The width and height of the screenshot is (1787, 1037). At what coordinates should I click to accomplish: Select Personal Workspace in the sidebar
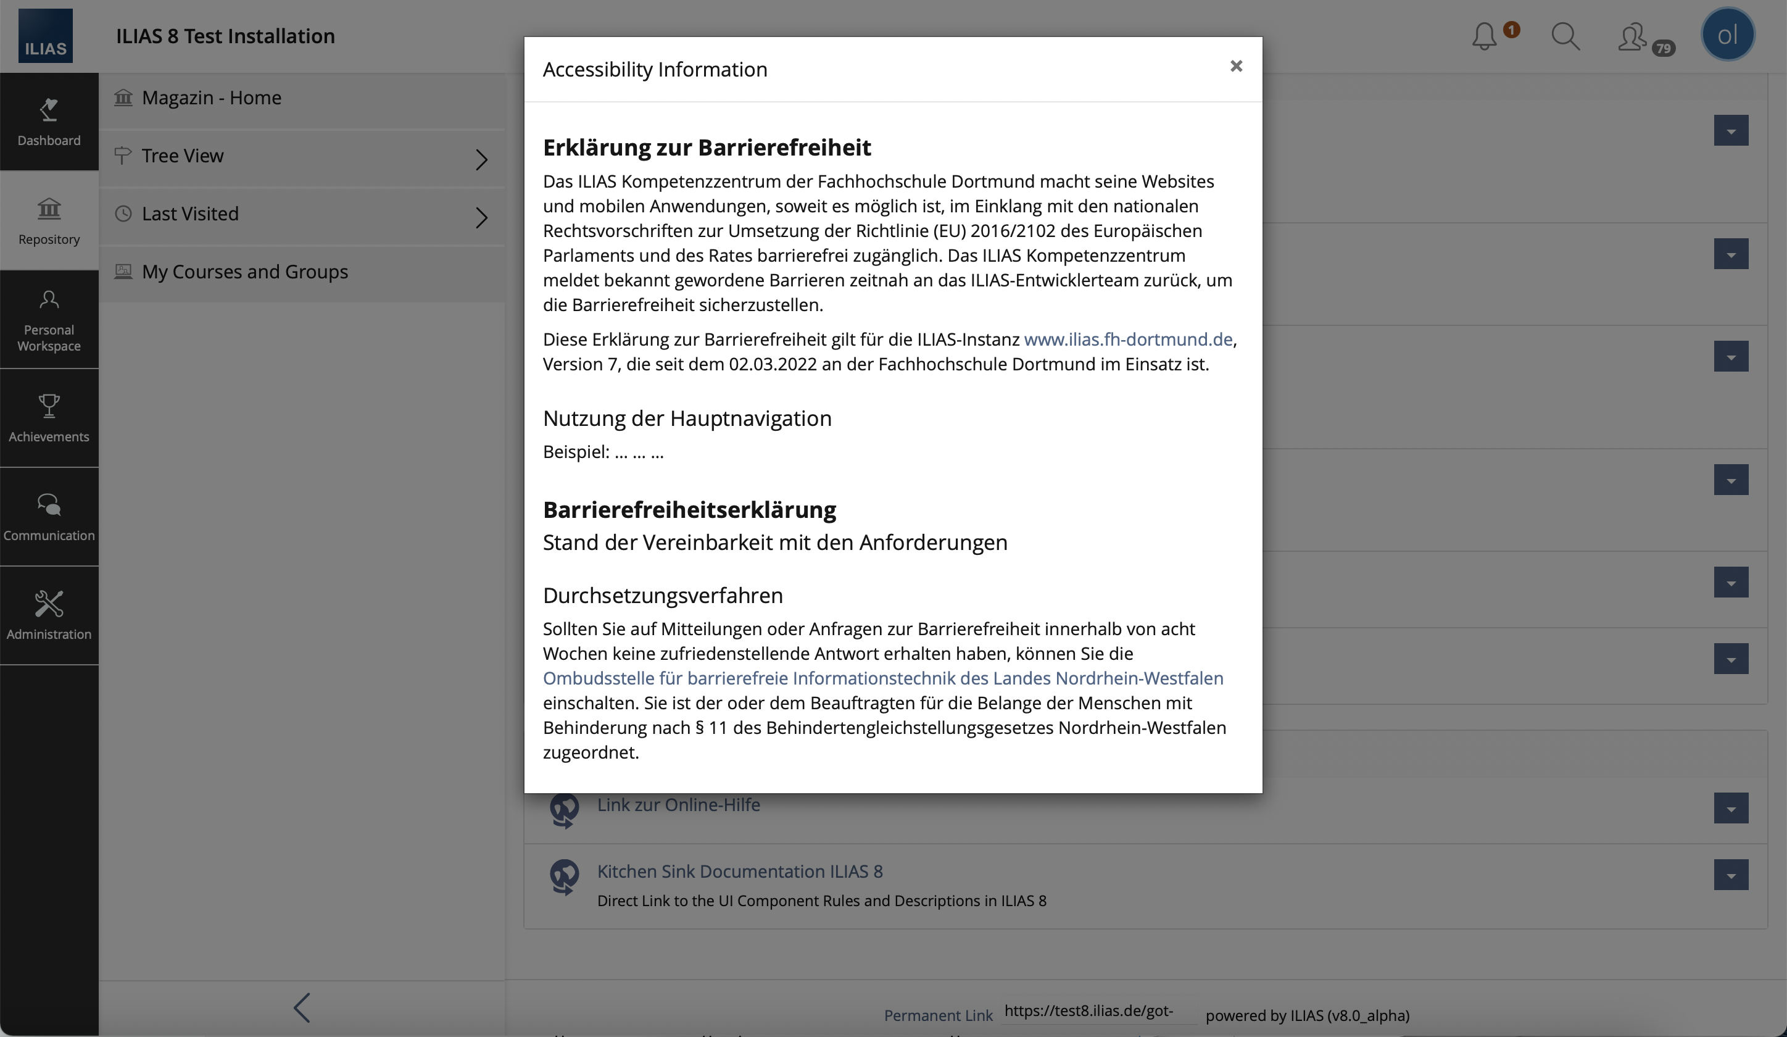click(x=49, y=319)
